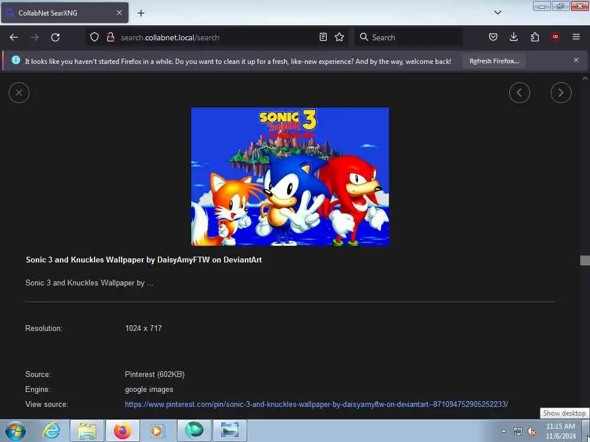Open the tracking protection shield icon
The width and height of the screenshot is (590, 442).
pyautogui.click(x=94, y=37)
